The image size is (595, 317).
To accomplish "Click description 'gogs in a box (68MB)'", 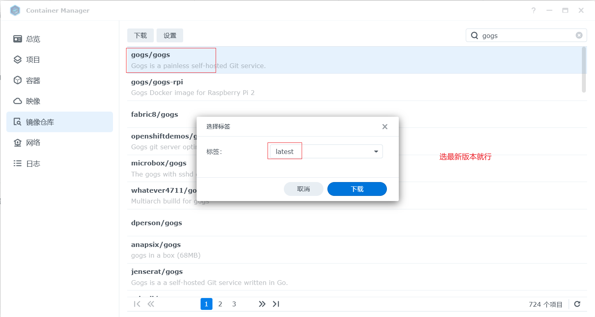I will click(166, 255).
